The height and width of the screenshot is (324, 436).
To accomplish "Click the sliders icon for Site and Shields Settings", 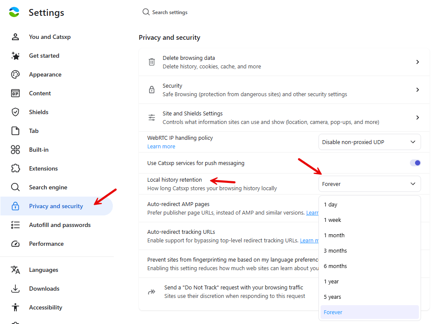I will [152, 118].
